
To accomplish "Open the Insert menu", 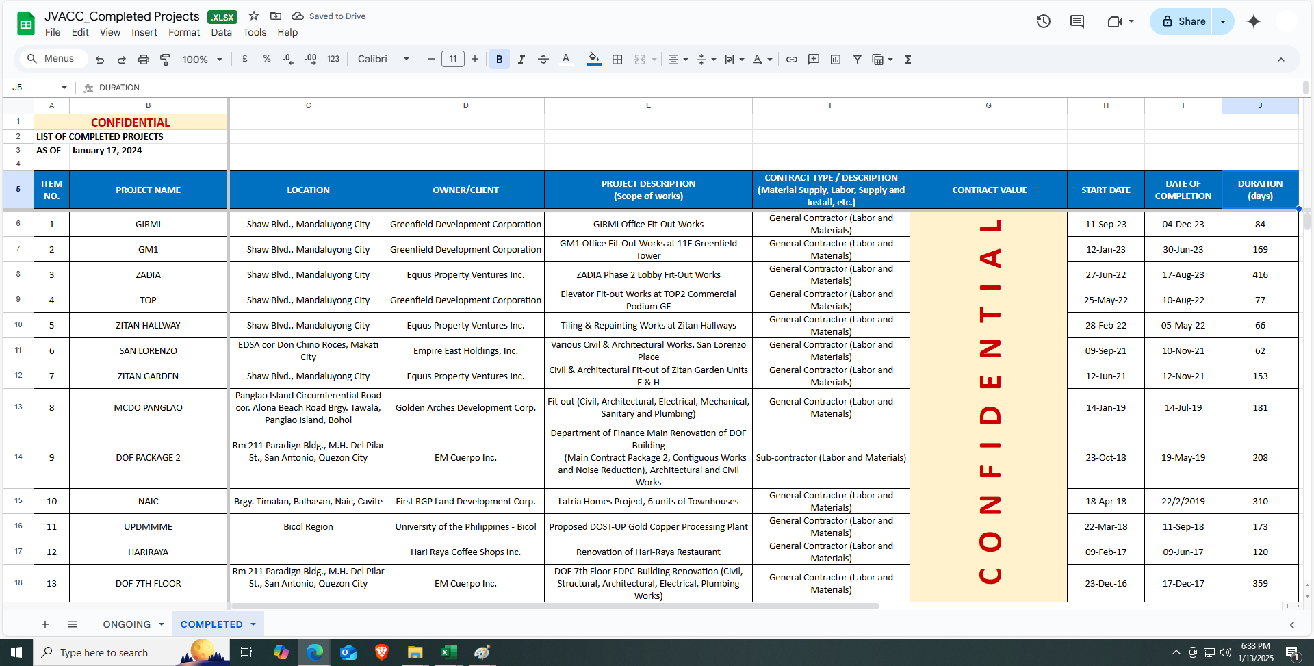I will click(x=144, y=32).
